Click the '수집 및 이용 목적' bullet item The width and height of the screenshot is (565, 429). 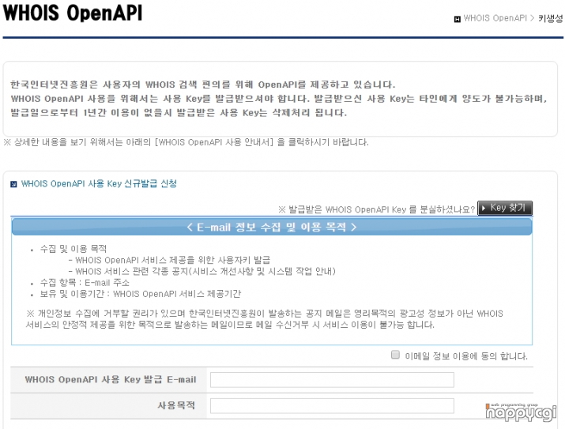[x=73, y=249]
